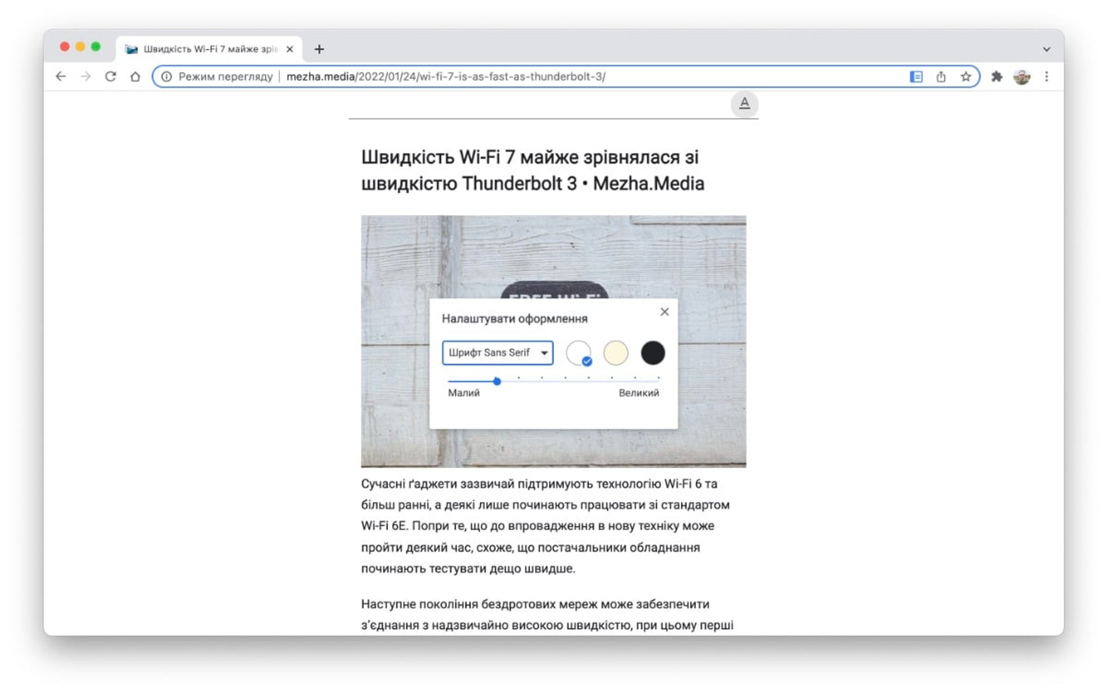This screenshot has width=1107, height=693.
Task: Click the green fullscreen window button
Action: pyautogui.click(x=96, y=47)
